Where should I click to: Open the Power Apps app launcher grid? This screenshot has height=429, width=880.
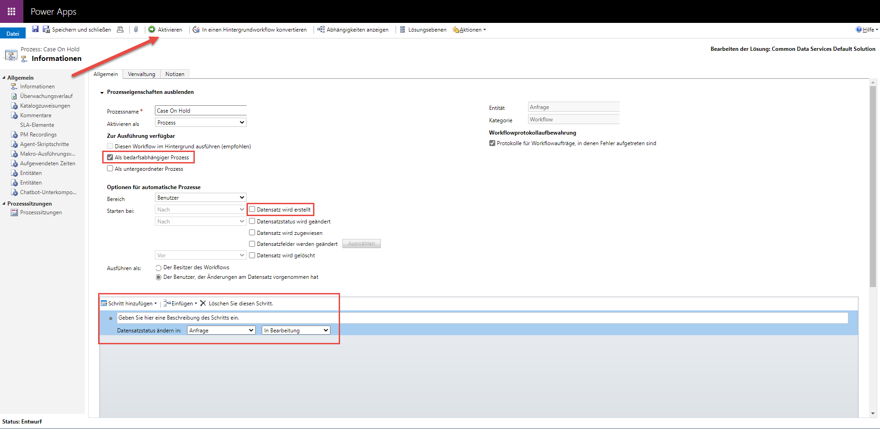pyautogui.click(x=11, y=11)
